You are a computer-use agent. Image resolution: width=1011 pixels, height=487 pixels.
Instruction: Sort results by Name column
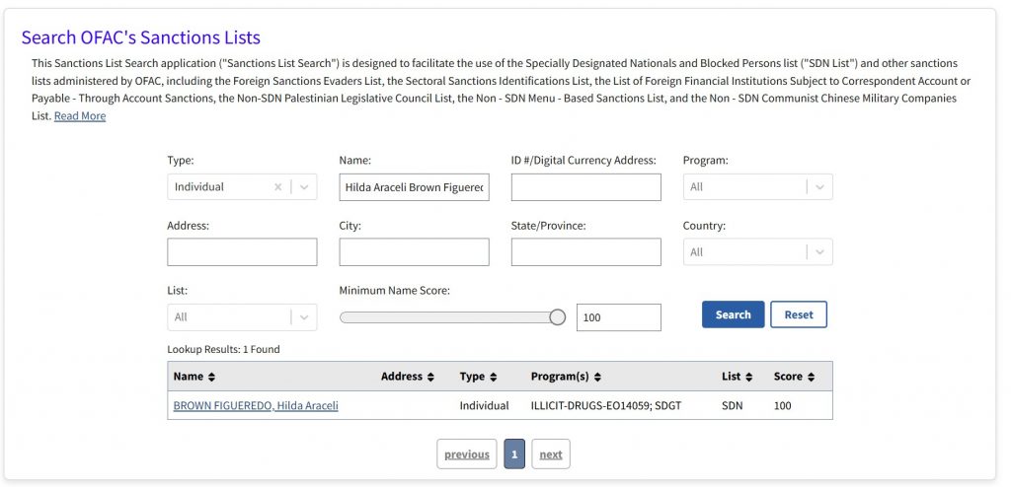tap(194, 377)
